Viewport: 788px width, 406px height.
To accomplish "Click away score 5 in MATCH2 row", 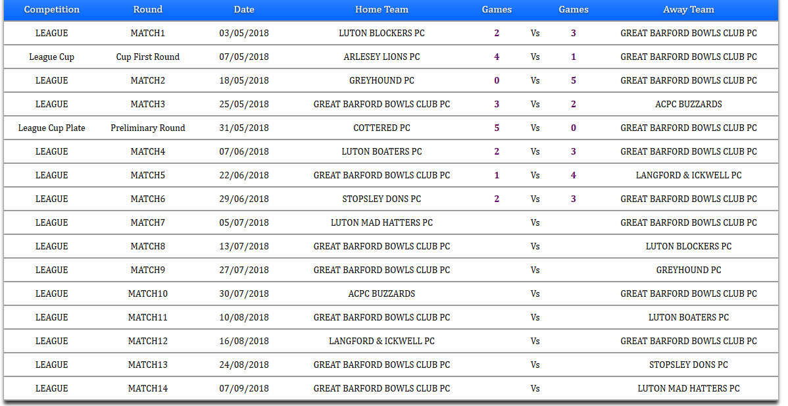I will point(574,80).
